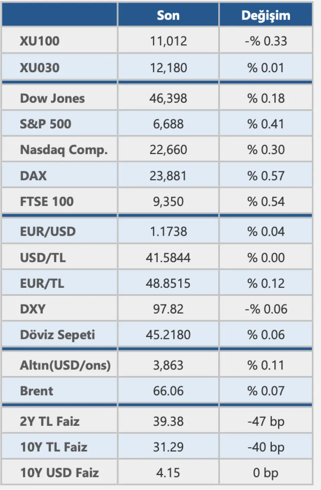Click the EUR/TL value 48.8515

168,283
